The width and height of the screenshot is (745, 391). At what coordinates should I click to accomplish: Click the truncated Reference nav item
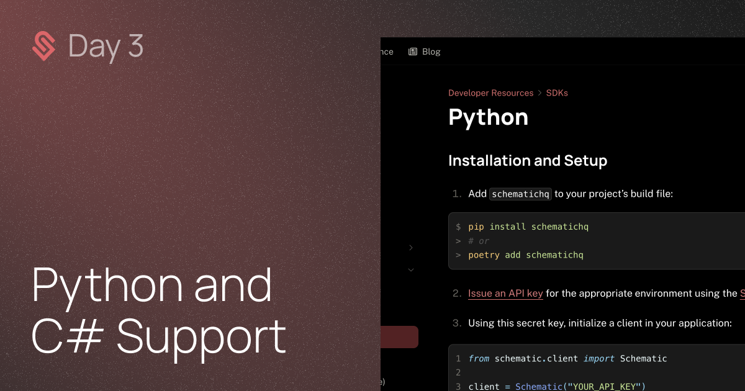coord(384,52)
